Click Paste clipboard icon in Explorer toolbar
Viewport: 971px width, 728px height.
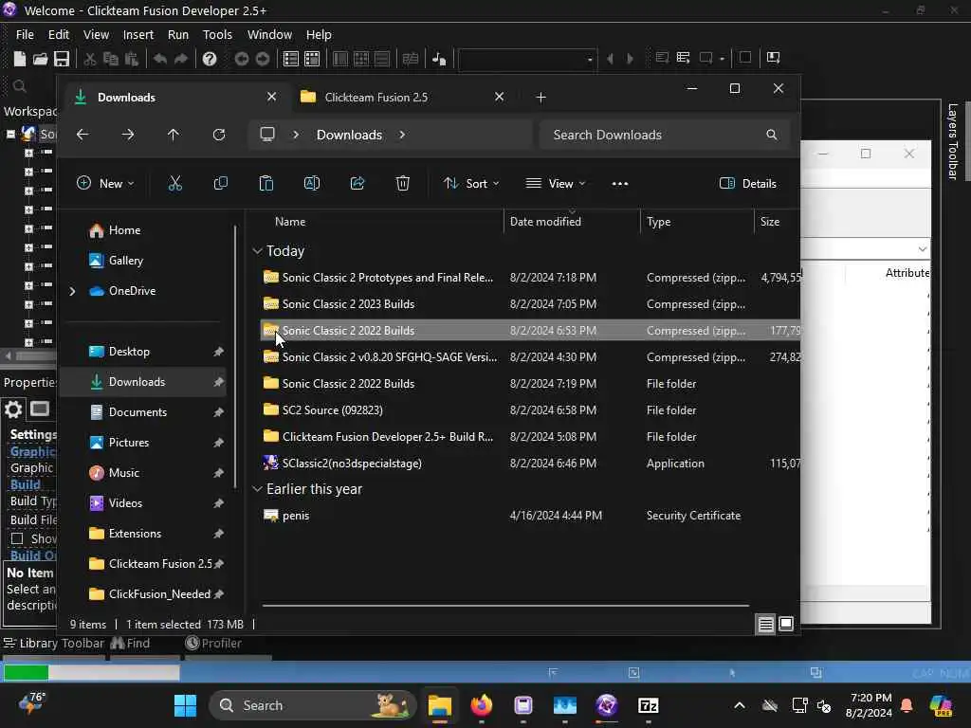click(266, 183)
